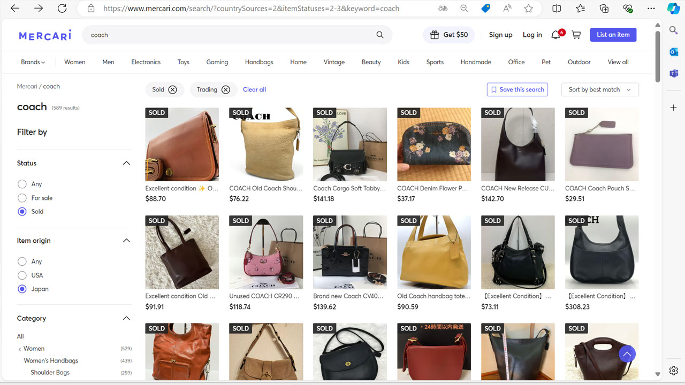The width and height of the screenshot is (685, 385).
Task: Open the Women category menu
Action: [75, 62]
